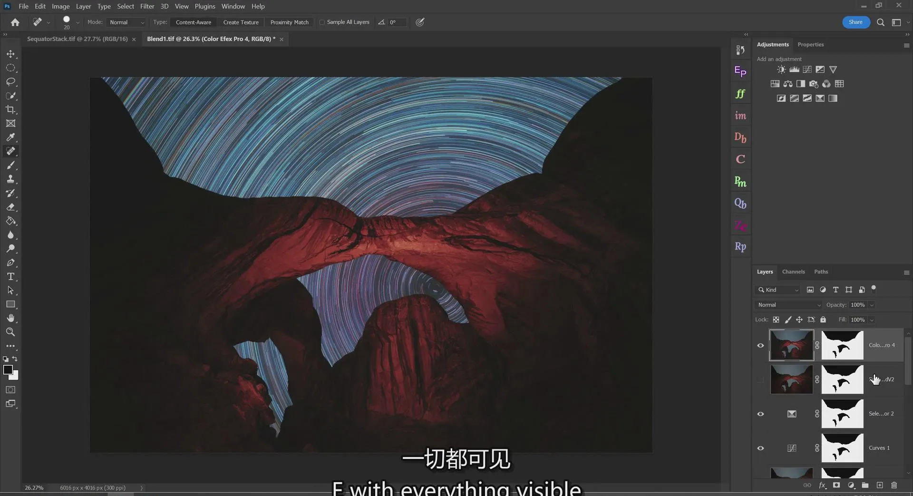This screenshot has height=496, width=913.
Task: Expand the Opacity slider dropdown
Action: (872, 305)
